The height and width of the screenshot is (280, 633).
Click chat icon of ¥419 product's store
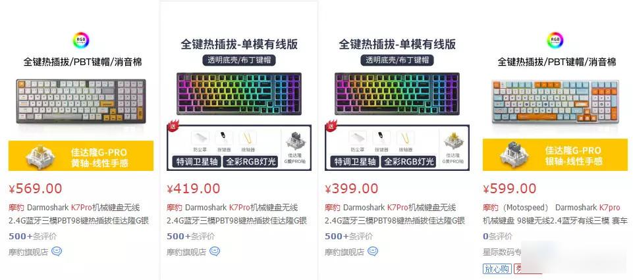coord(215,252)
